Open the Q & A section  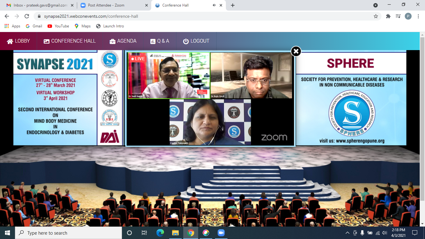tap(160, 41)
